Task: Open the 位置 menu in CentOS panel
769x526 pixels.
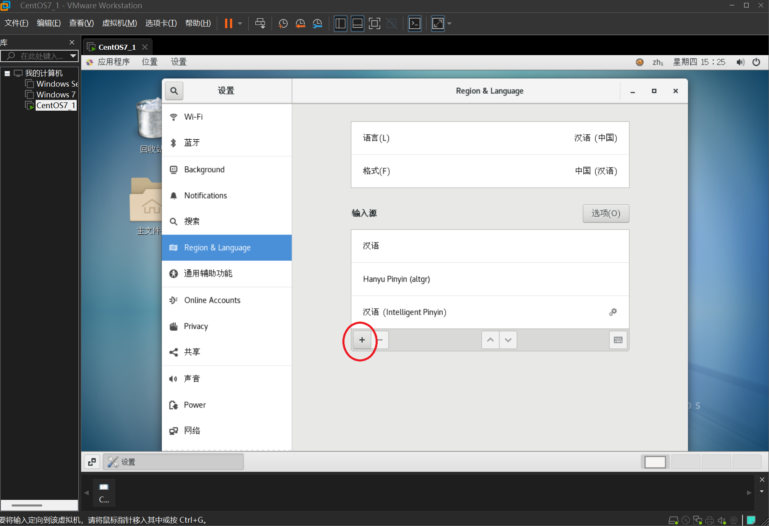Action: tap(150, 62)
